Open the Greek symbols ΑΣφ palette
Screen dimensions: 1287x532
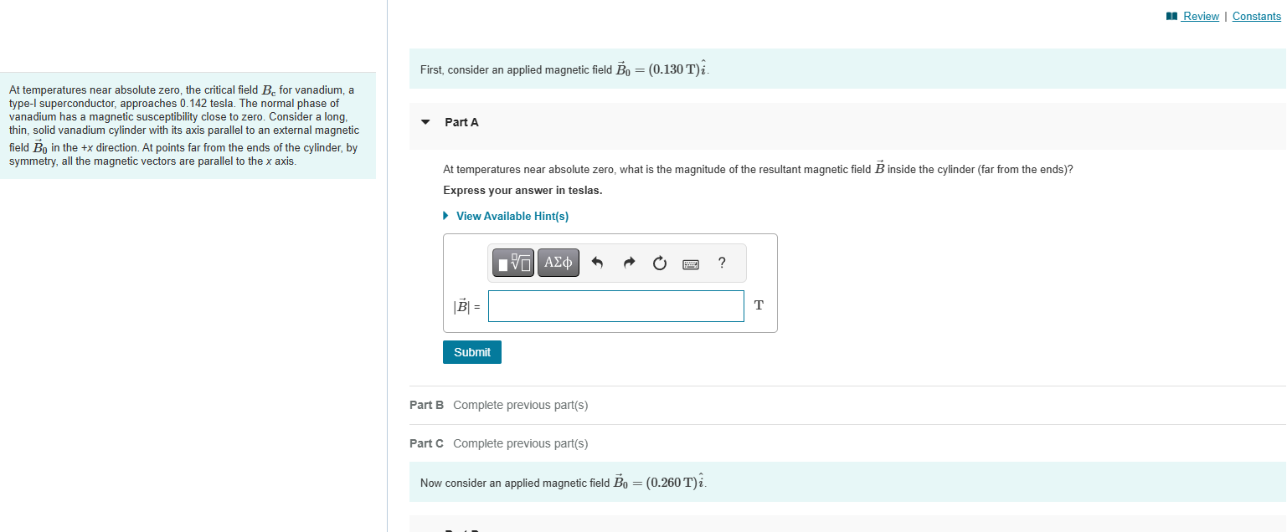tap(558, 262)
